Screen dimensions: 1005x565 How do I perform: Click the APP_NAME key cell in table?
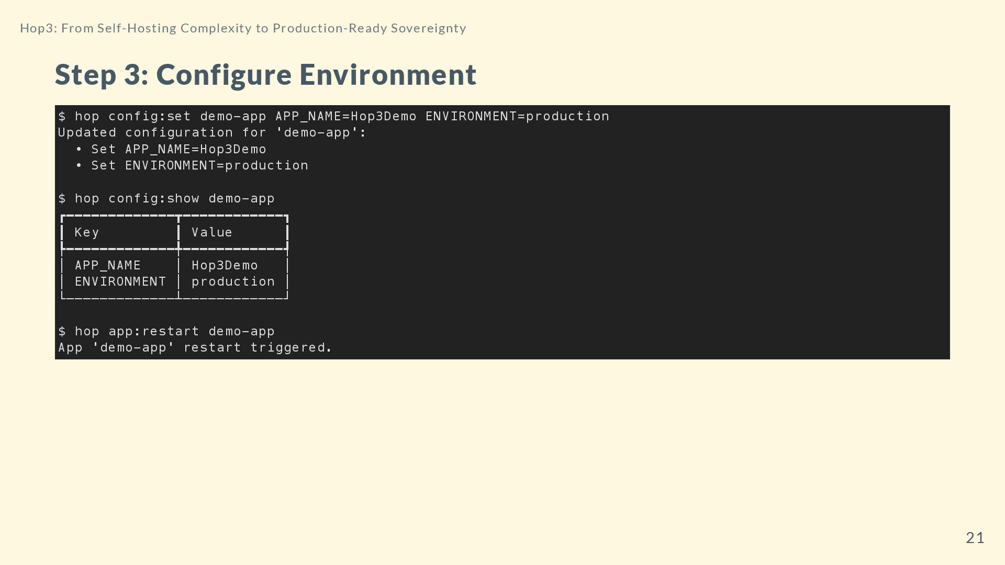point(108,266)
